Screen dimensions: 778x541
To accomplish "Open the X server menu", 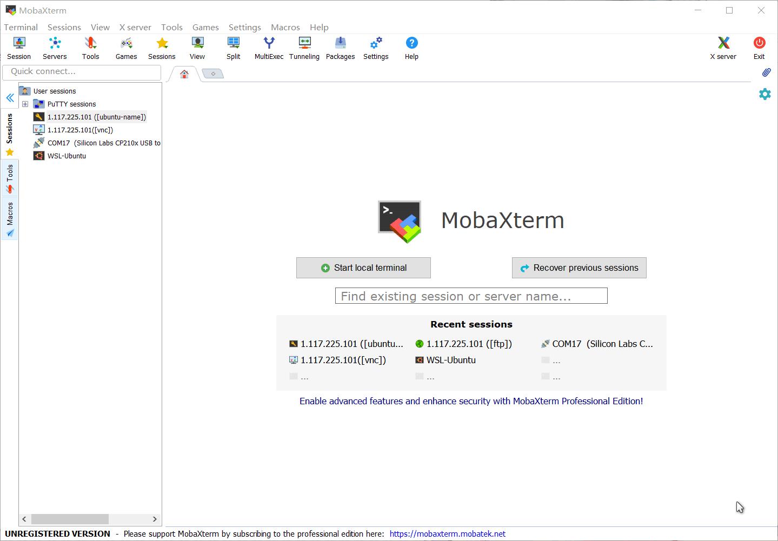I will [x=135, y=27].
